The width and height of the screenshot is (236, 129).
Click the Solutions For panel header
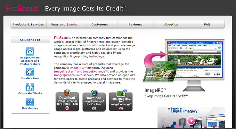pyautogui.click(x=30, y=40)
